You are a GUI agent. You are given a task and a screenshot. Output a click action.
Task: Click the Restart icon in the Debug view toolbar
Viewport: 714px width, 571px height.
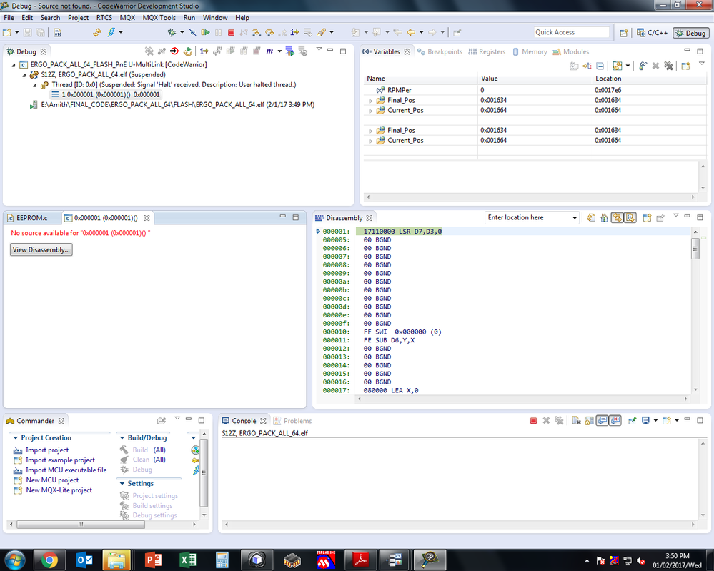pos(187,51)
